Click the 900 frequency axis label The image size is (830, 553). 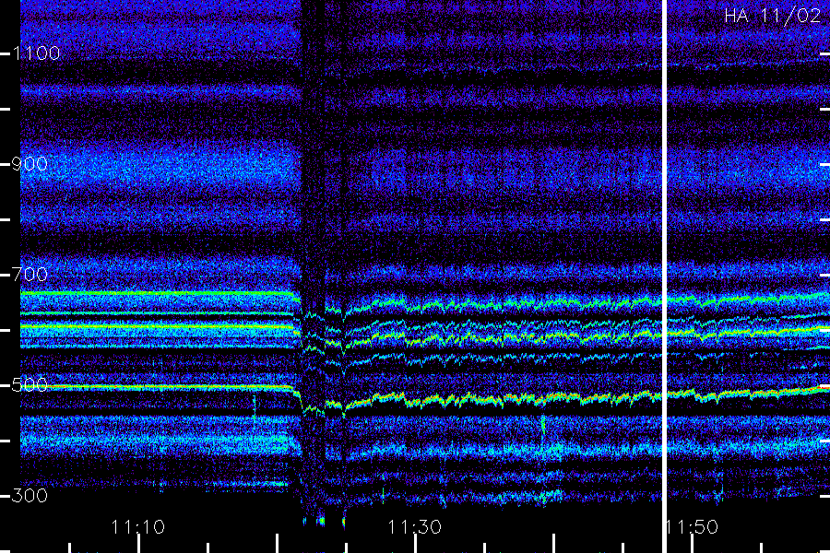coord(30,164)
